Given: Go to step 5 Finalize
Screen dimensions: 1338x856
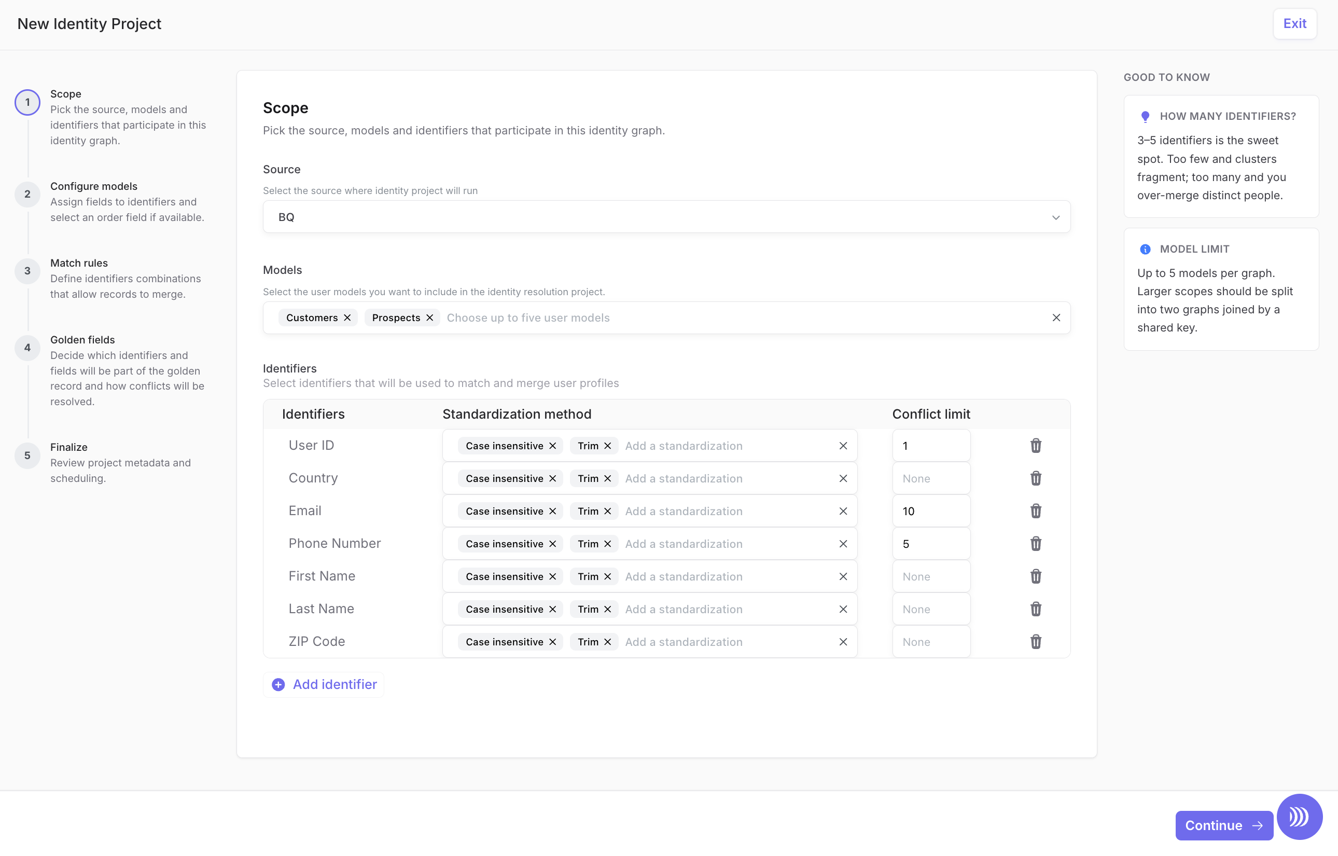Looking at the screenshot, I should pos(27,456).
